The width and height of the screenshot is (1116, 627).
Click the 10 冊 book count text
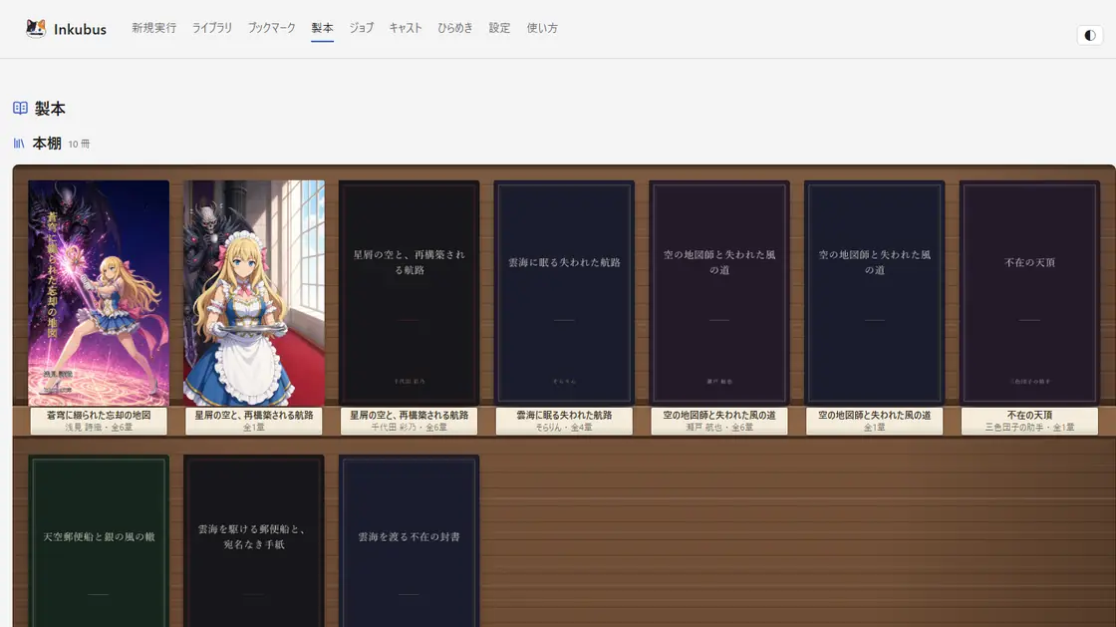pyautogui.click(x=79, y=144)
